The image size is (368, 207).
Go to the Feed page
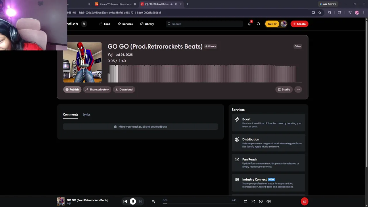click(x=105, y=24)
